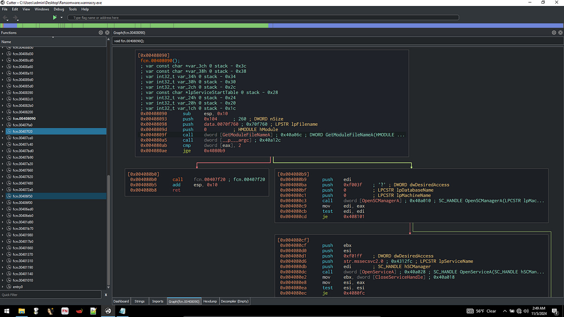
Task: Expand the entry0 function node
Action: coord(3,287)
